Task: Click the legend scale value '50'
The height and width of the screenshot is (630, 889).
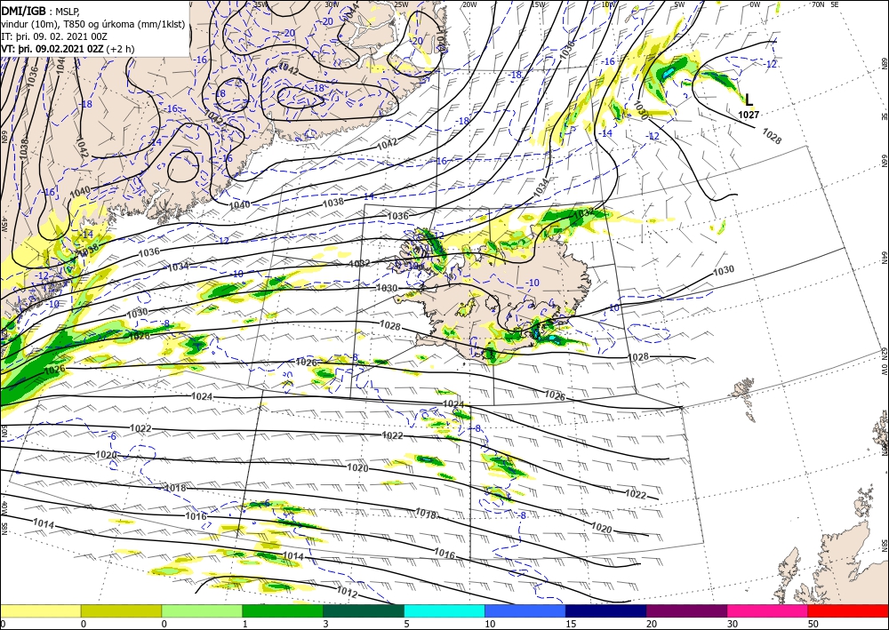Action: (813, 624)
